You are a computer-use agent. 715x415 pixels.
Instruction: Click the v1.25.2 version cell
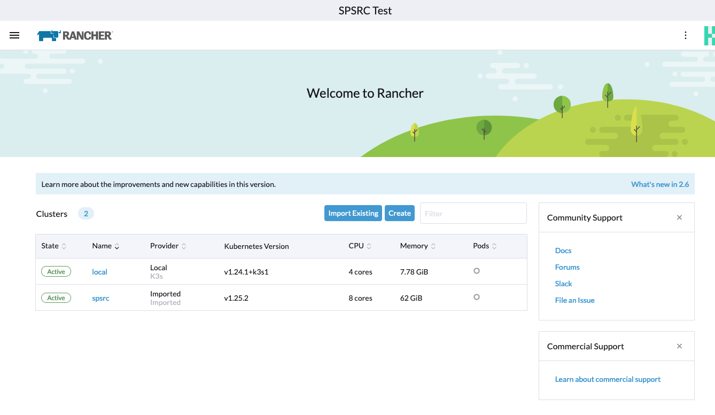236,298
